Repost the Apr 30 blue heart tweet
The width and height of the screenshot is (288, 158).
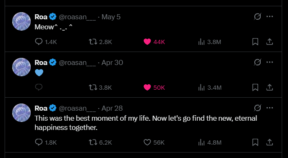point(100,88)
